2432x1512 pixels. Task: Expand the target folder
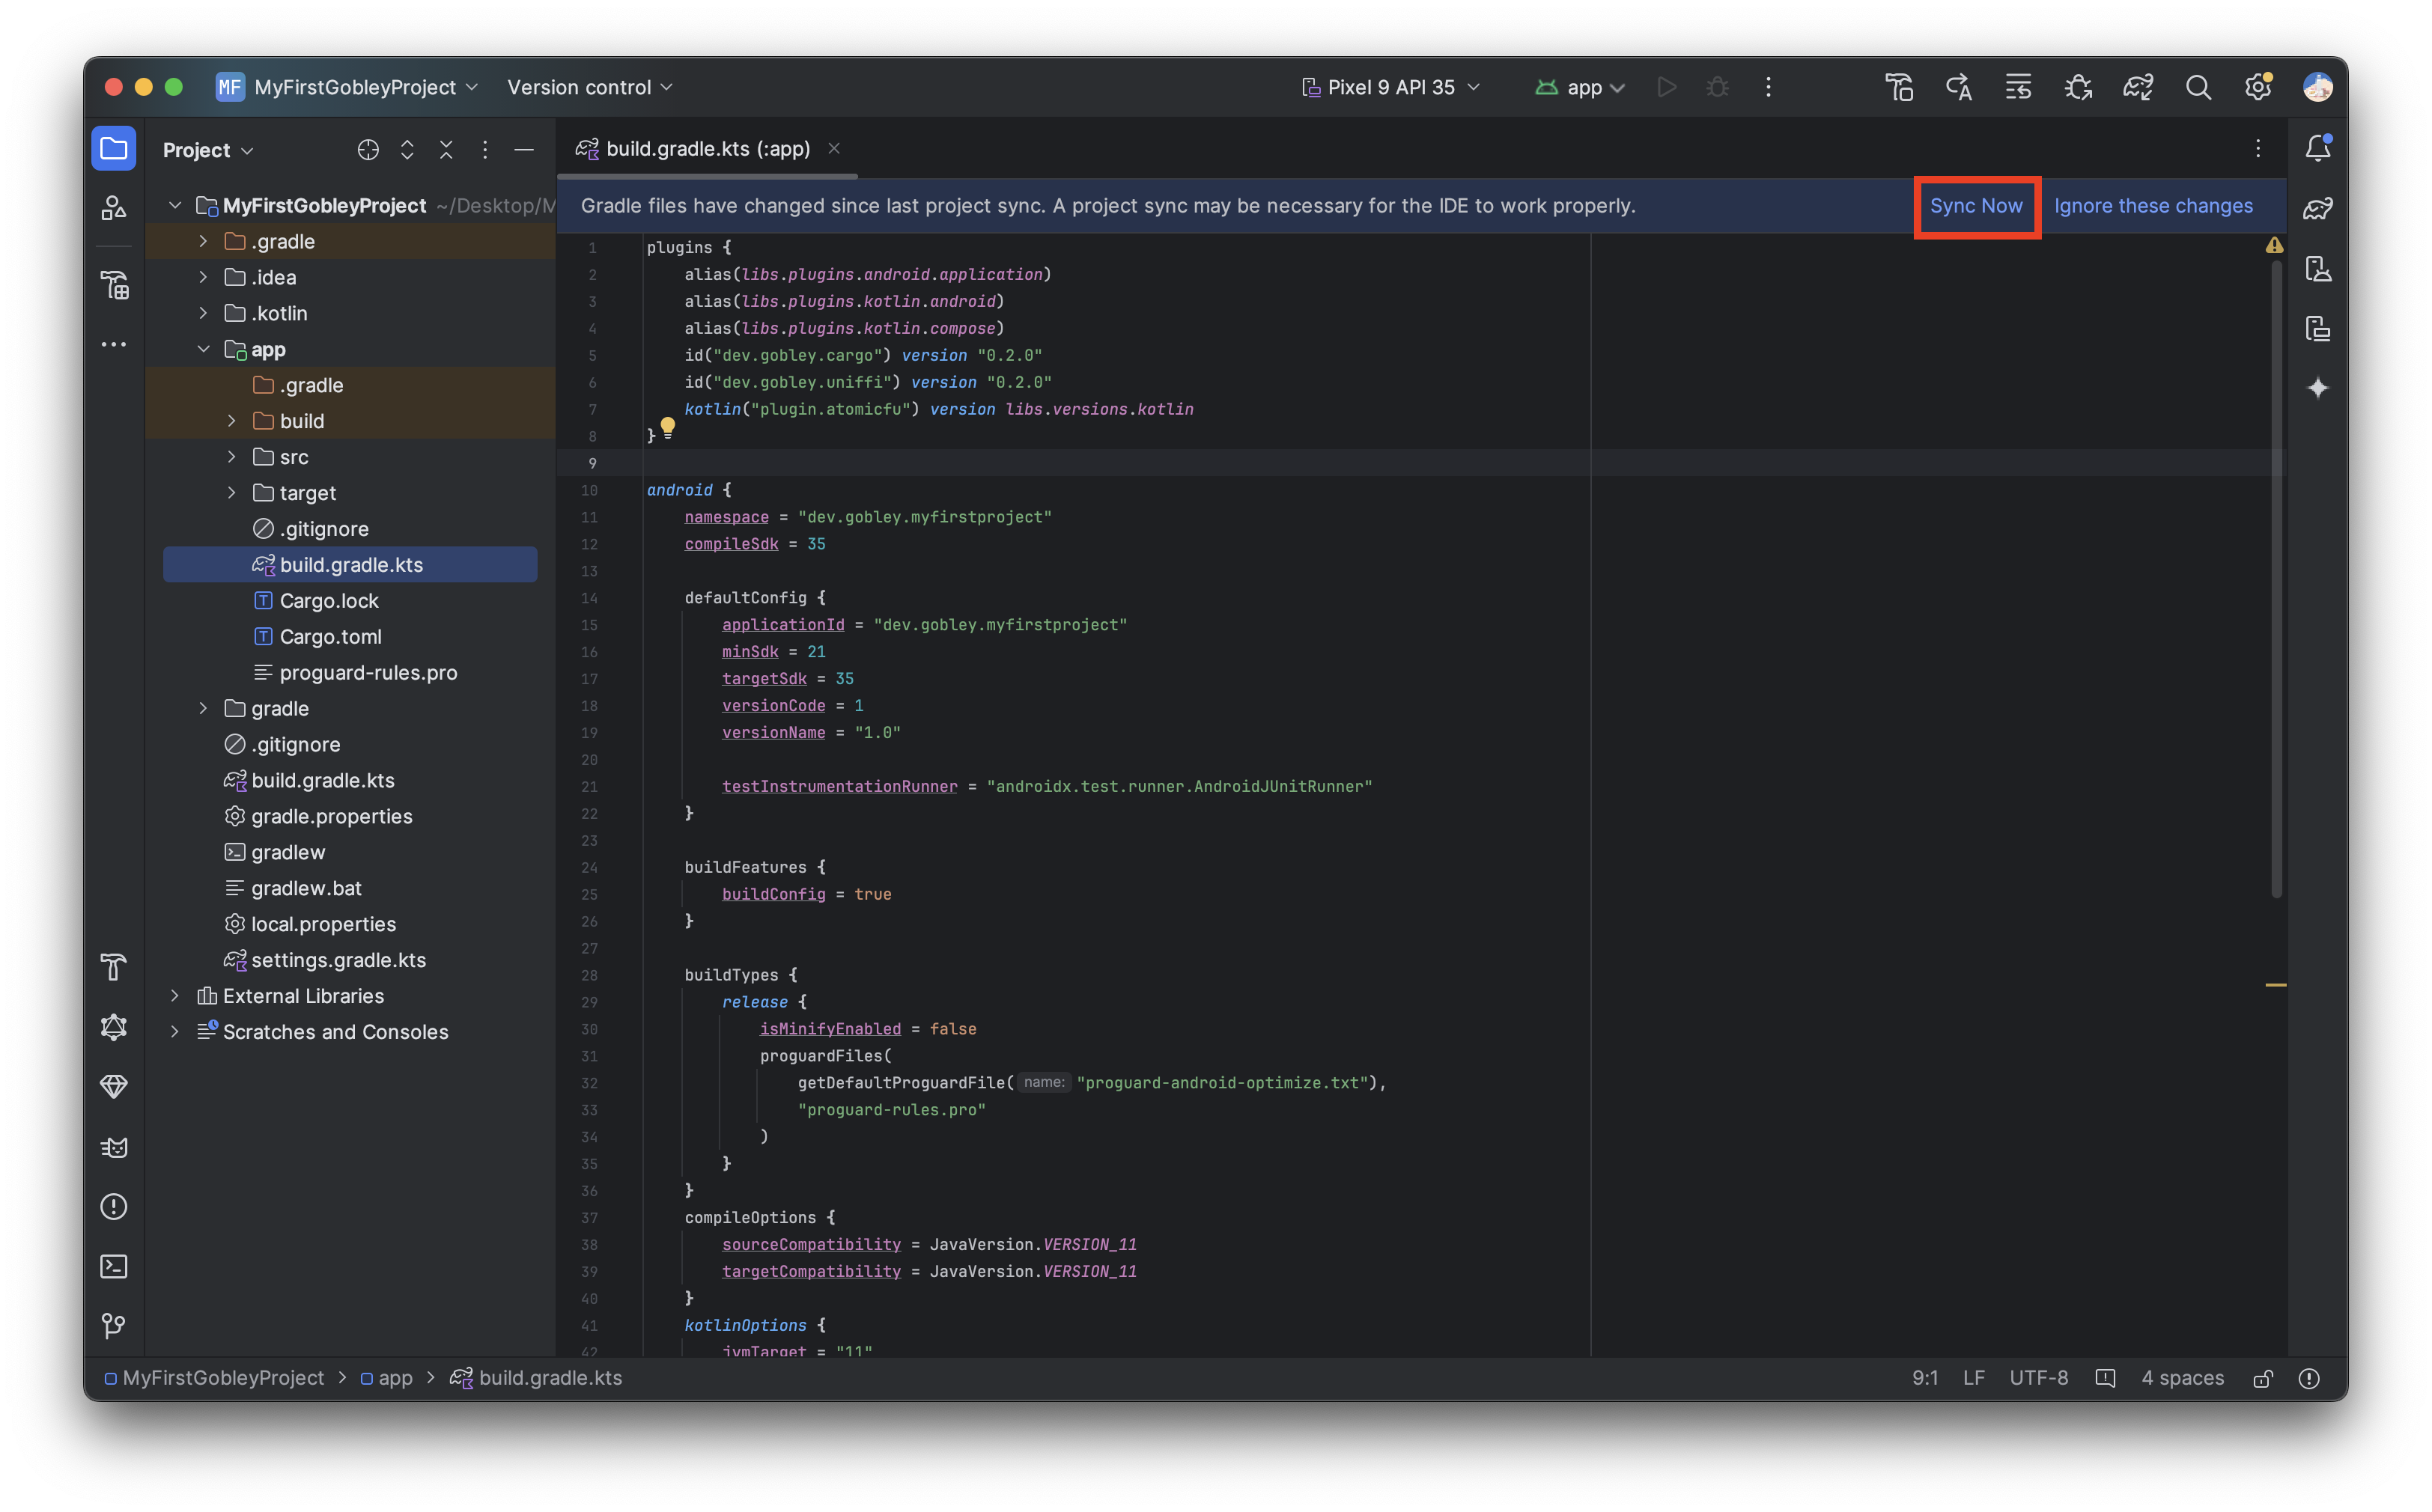(232, 493)
